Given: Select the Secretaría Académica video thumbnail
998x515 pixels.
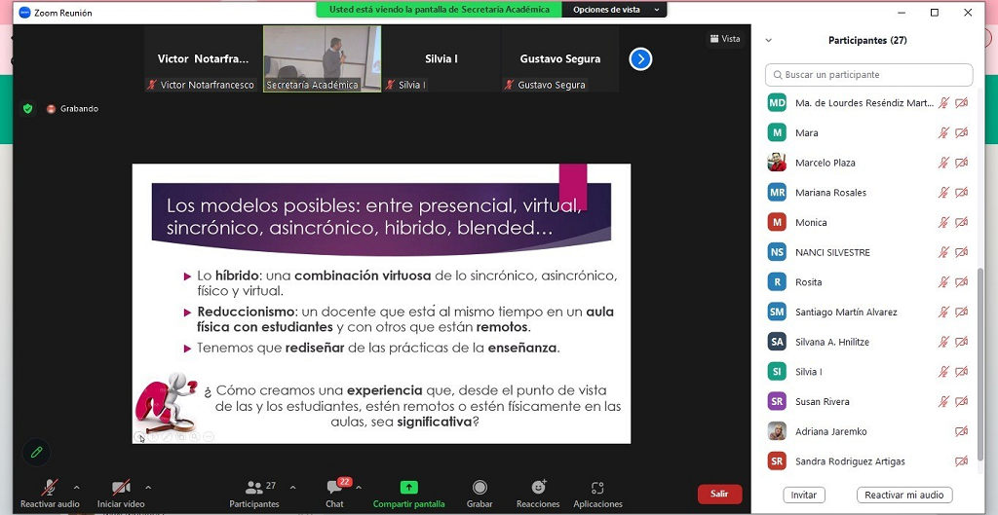Looking at the screenshot, I should 322,59.
